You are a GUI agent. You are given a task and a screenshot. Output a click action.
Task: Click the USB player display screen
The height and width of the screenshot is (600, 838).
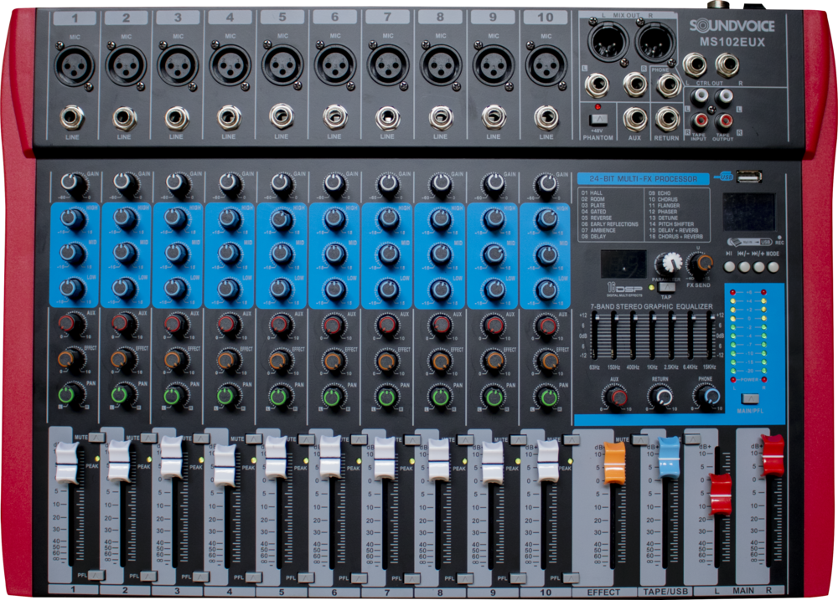click(x=748, y=213)
